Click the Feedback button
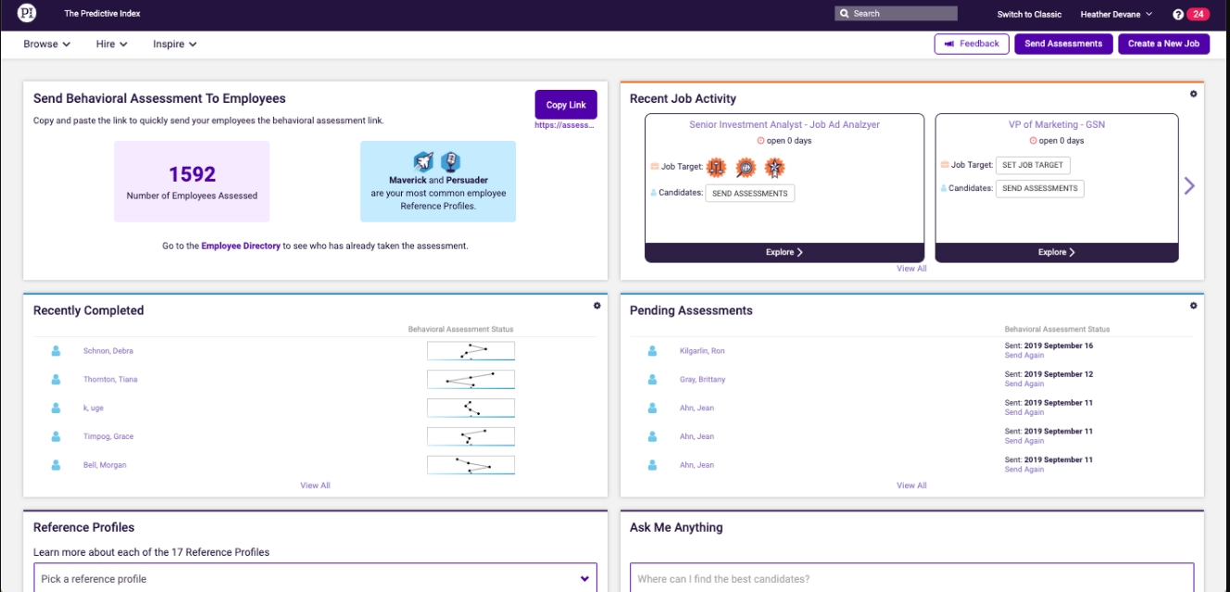 pos(972,44)
